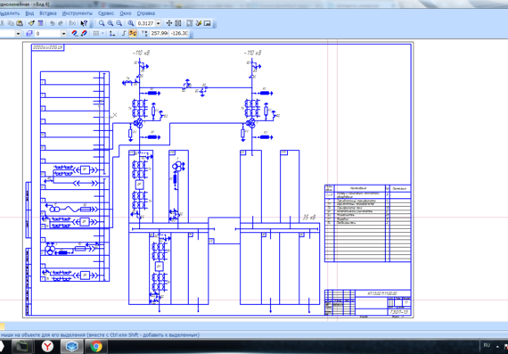Click the refresh image icon
Screen dimensions: 508x354
(x=190, y=23)
